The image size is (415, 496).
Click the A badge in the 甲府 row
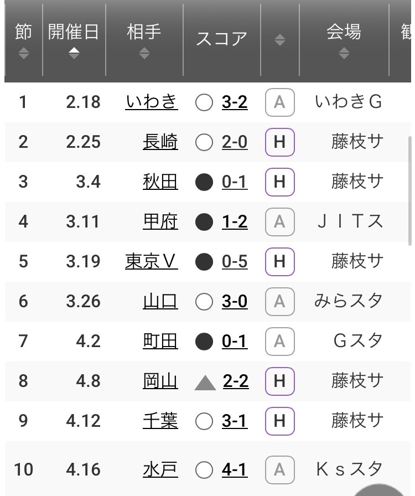[279, 222]
